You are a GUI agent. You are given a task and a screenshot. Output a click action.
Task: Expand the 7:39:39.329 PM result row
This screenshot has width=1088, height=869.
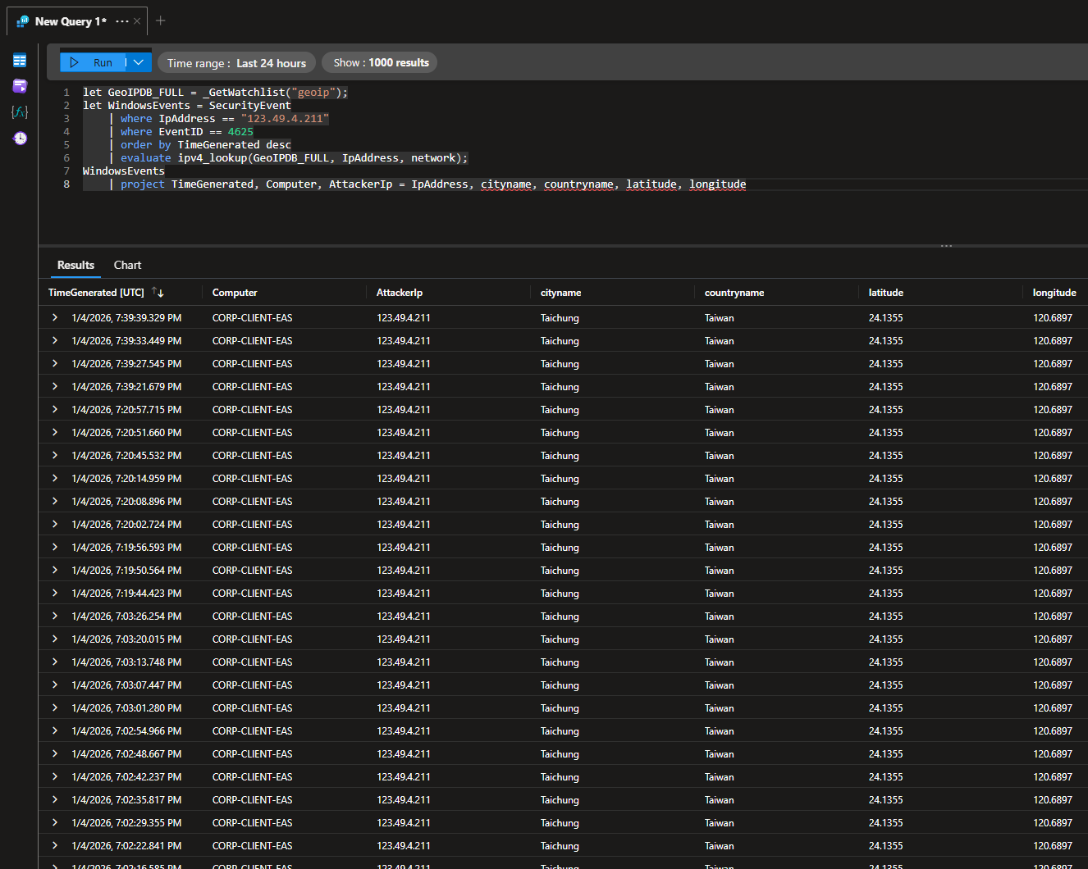coord(55,318)
